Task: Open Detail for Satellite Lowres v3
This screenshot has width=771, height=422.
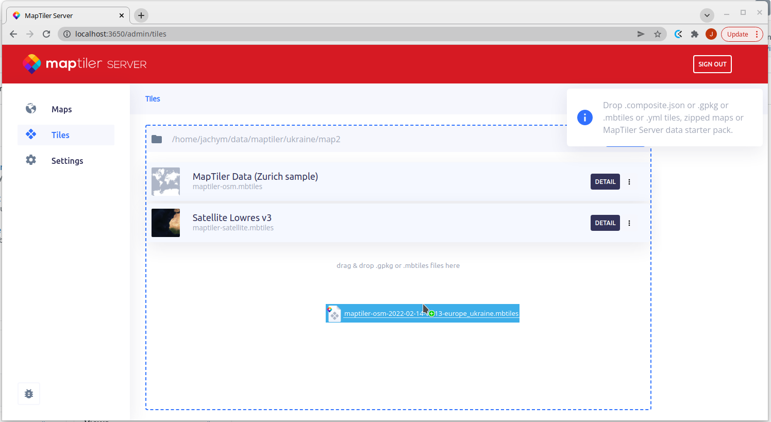Action: pos(605,223)
